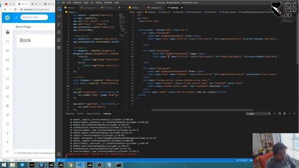Open the File menu in VS Code
Viewport: 299px width, 168px height.
click(64, 3)
